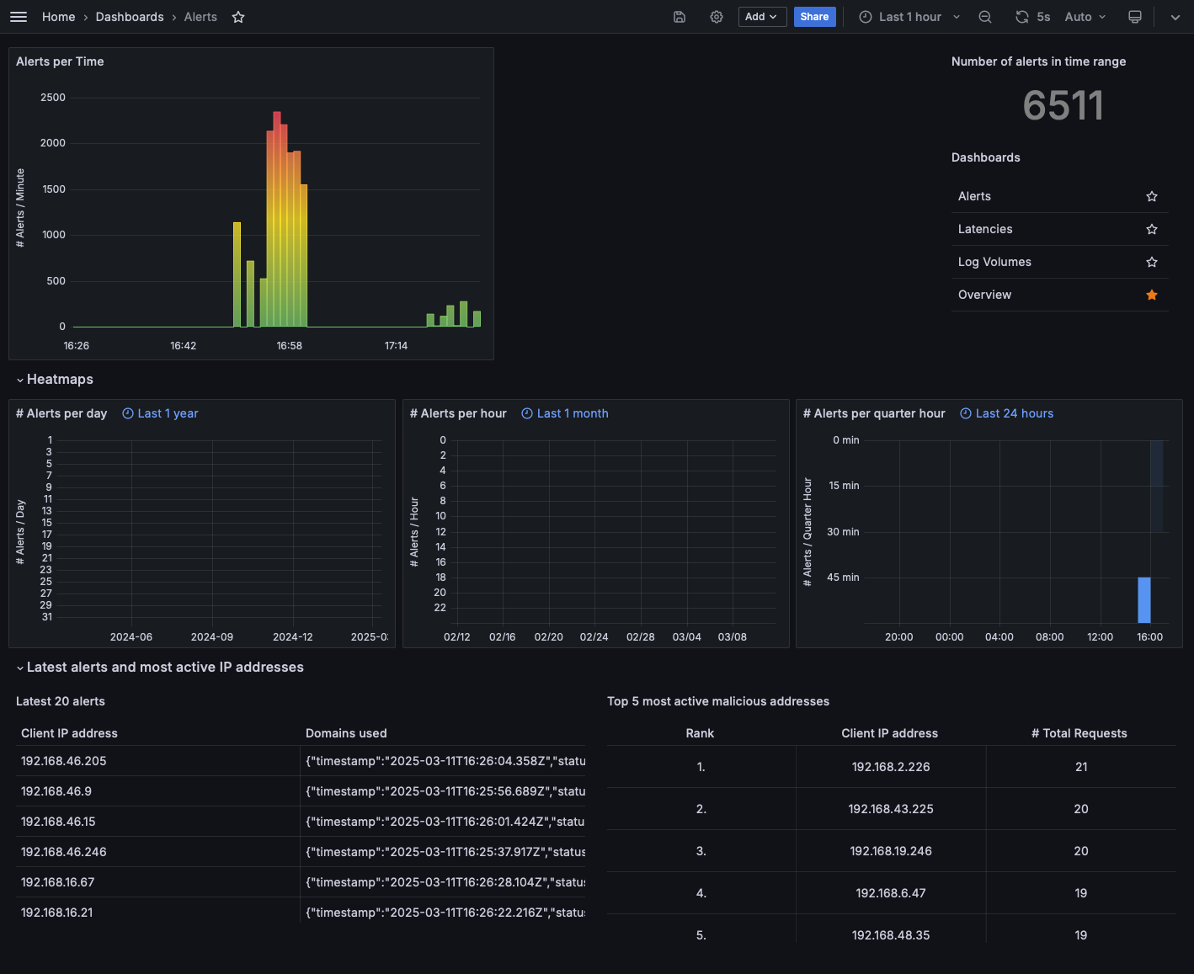
Task: Click the timestamp 16:26:04.358Z domain cell
Action: coord(443,761)
